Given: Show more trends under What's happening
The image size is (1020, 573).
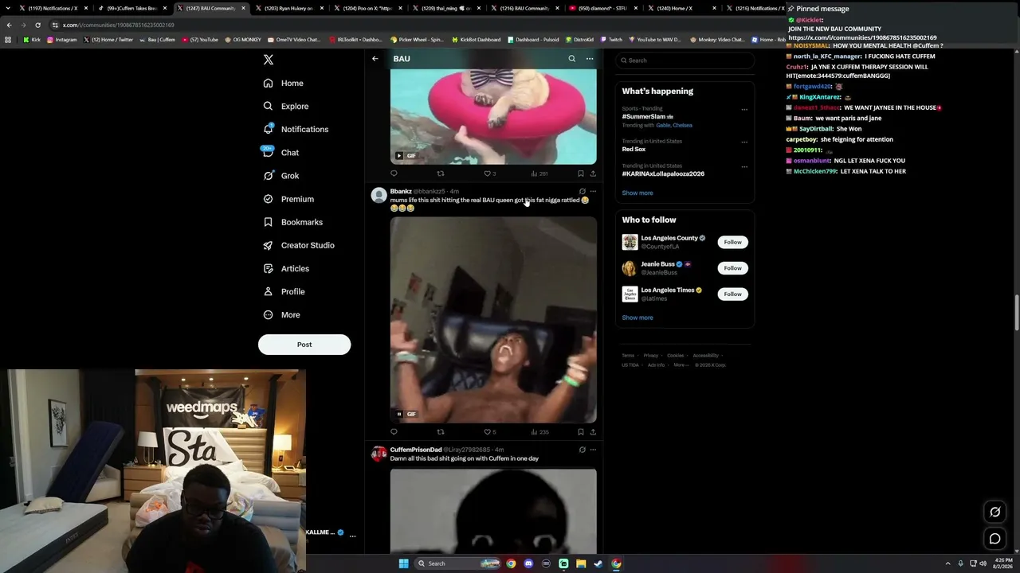Looking at the screenshot, I should 637,193.
